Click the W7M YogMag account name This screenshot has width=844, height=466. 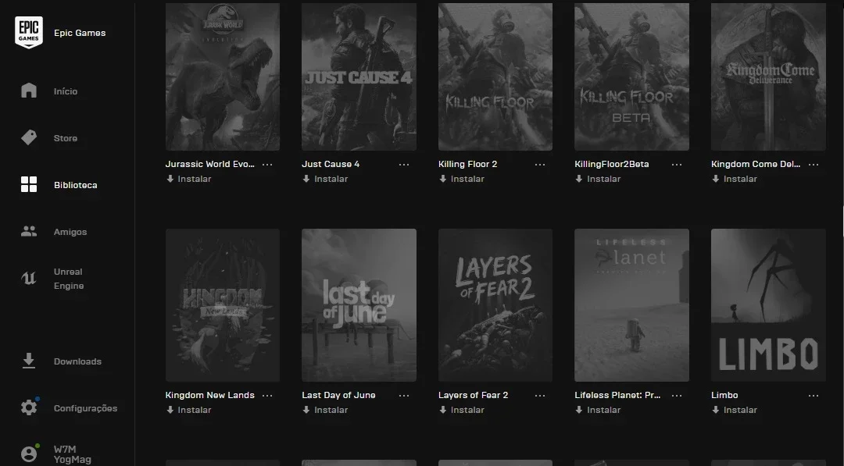(72, 454)
